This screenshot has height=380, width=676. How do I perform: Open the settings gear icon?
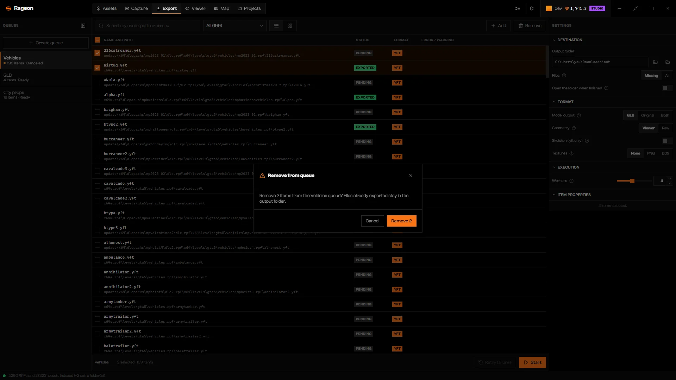point(532,8)
